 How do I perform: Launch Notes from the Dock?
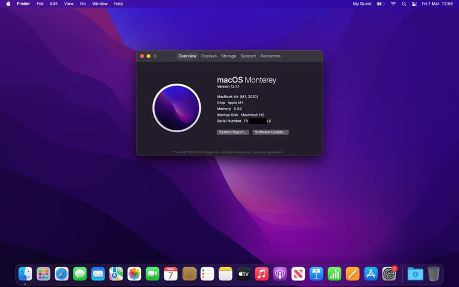click(225, 274)
